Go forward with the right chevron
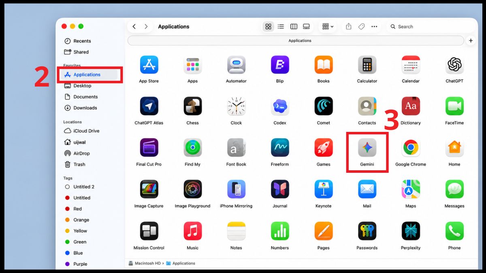The width and height of the screenshot is (486, 273). pyautogui.click(x=146, y=27)
